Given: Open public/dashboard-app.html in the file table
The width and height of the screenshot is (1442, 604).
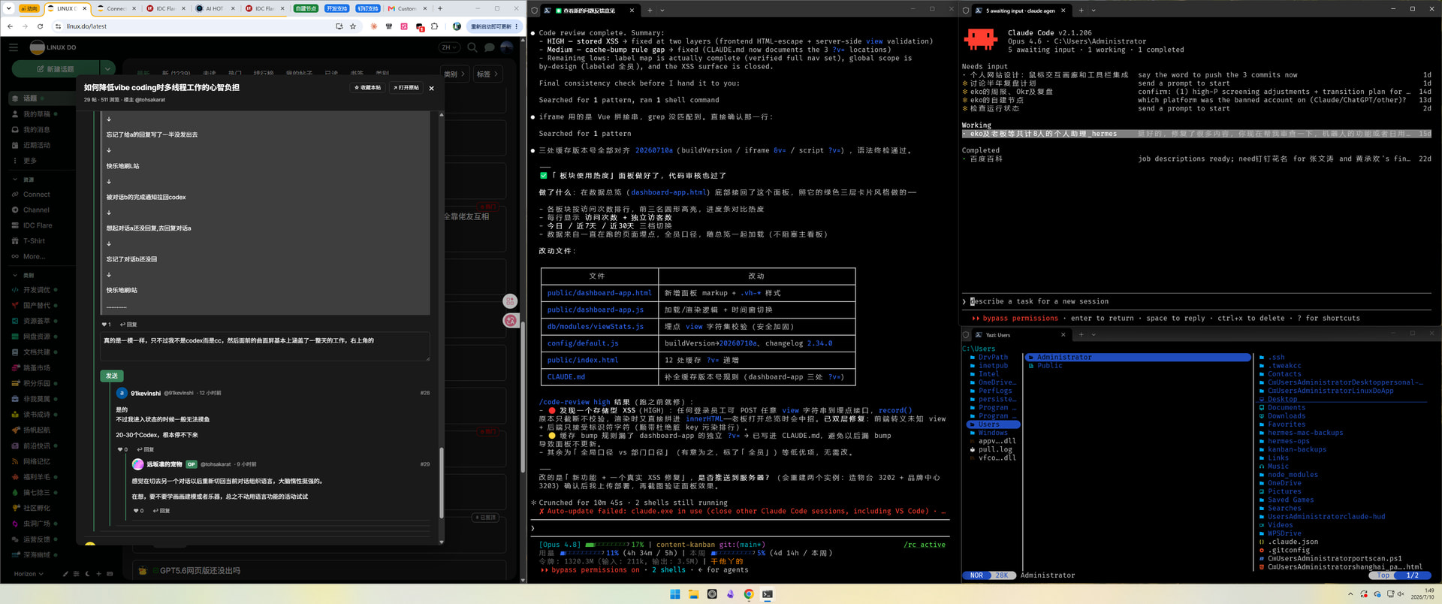Looking at the screenshot, I should [599, 293].
